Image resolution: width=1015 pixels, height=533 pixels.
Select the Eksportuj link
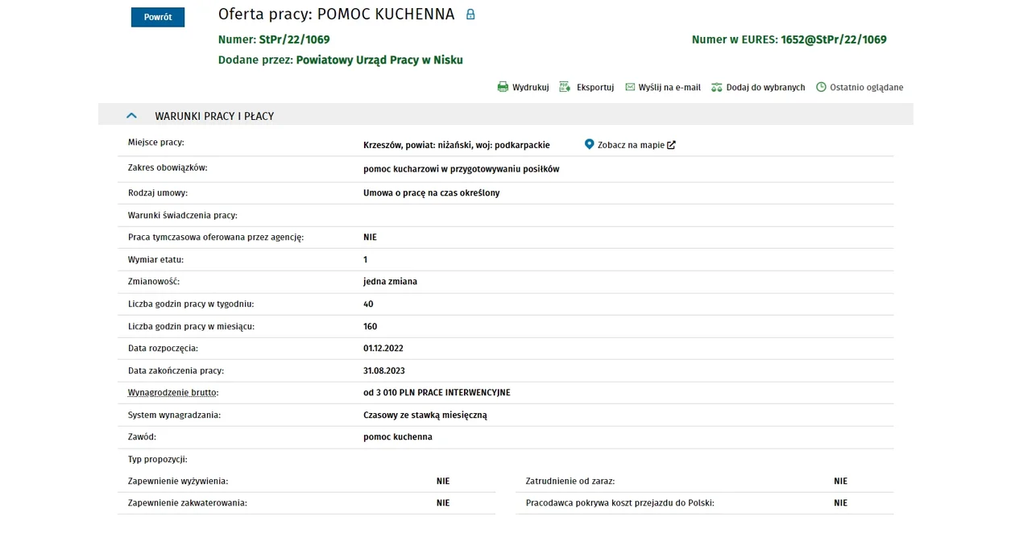click(x=595, y=87)
